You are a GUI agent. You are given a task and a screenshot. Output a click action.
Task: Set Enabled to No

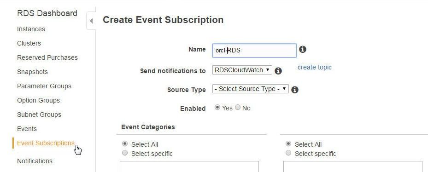click(x=238, y=108)
